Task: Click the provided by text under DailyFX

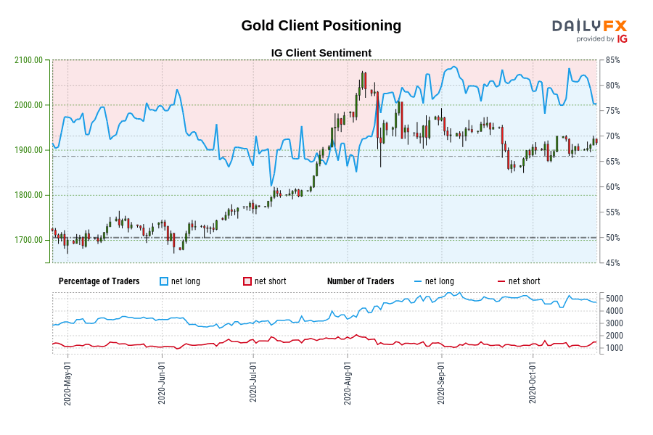Action: (x=595, y=39)
